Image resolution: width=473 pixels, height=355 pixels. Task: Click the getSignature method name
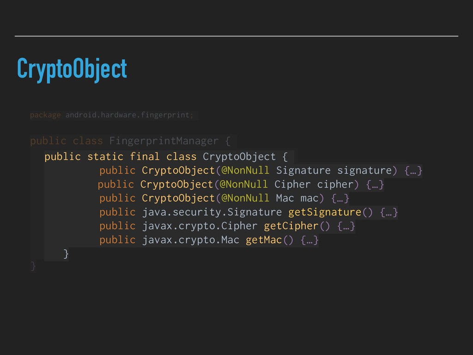point(325,212)
